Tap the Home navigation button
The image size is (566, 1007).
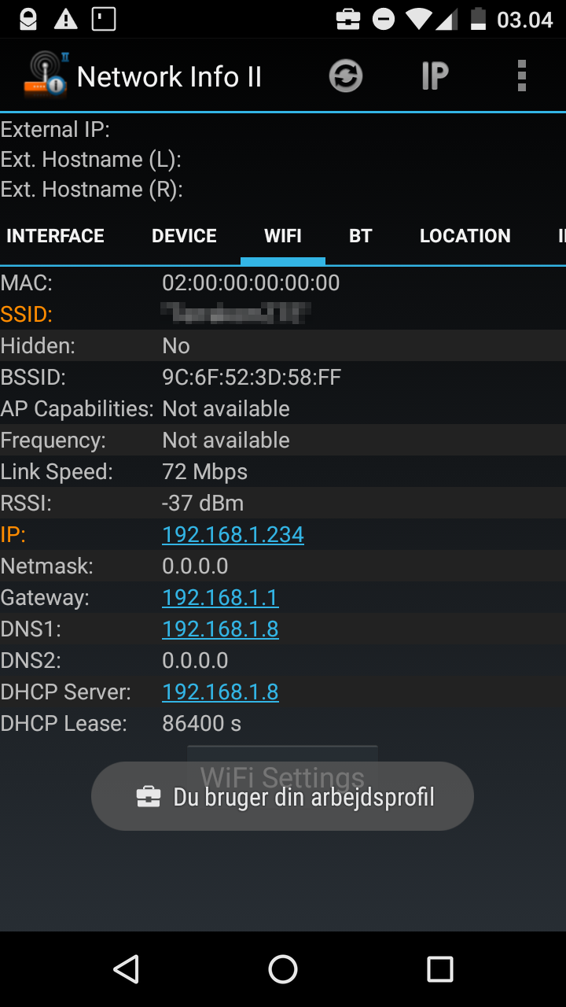tap(283, 969)
